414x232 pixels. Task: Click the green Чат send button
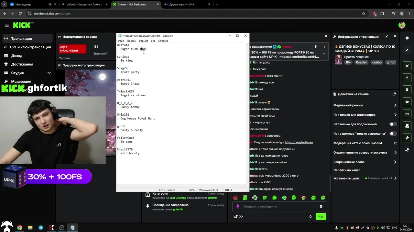point(321,217)
